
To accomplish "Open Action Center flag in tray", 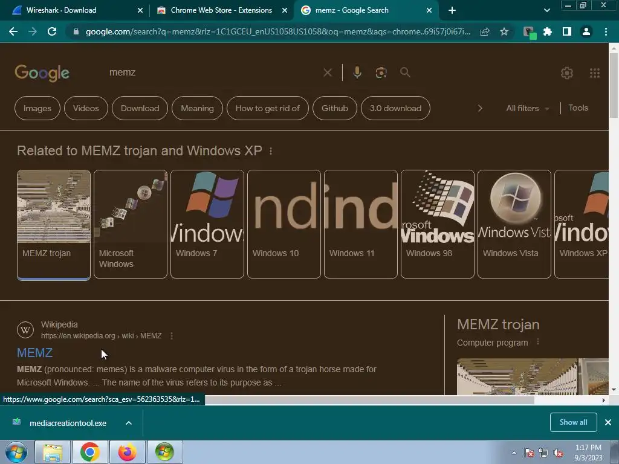I will 529,453.
